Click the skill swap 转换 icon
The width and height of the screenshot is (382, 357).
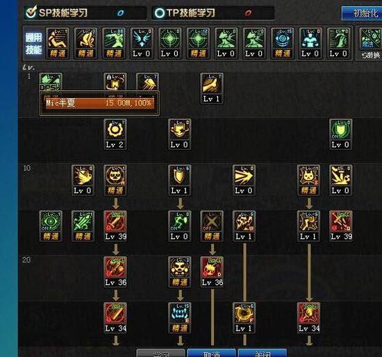click(369, 43)
